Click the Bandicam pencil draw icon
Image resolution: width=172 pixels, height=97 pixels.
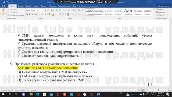110,2
